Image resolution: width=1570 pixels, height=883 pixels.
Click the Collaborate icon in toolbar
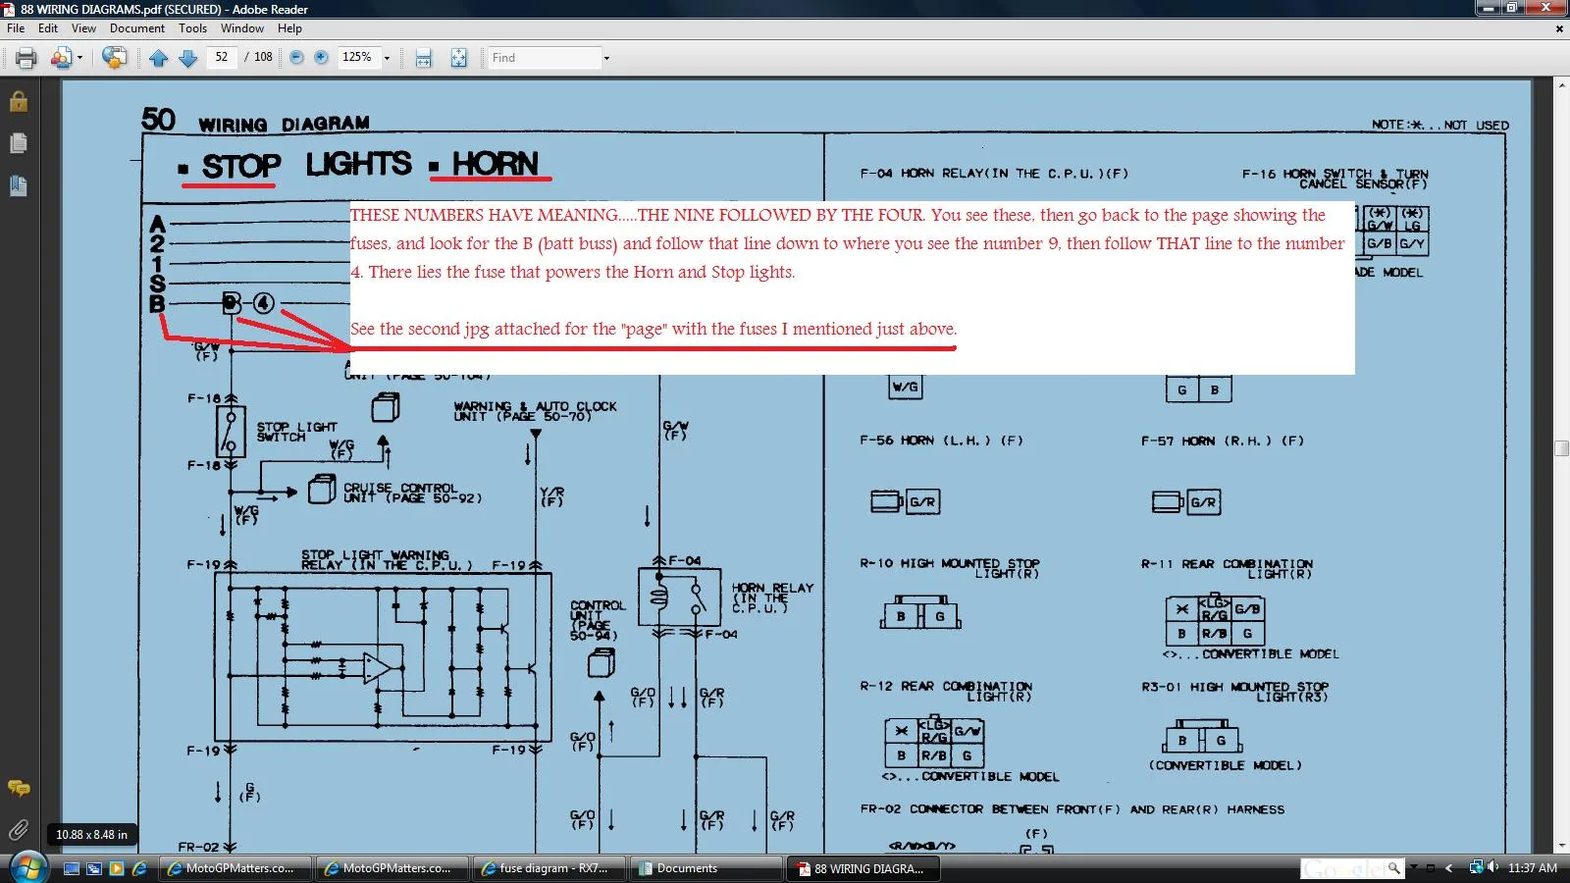point(61,58)
